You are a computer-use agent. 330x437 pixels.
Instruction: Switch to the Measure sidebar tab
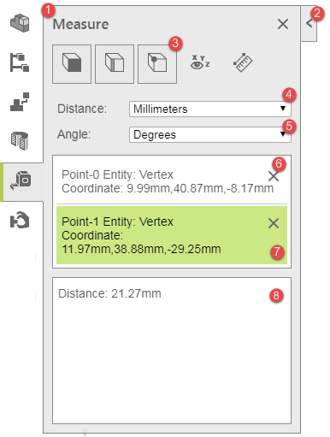21,180
